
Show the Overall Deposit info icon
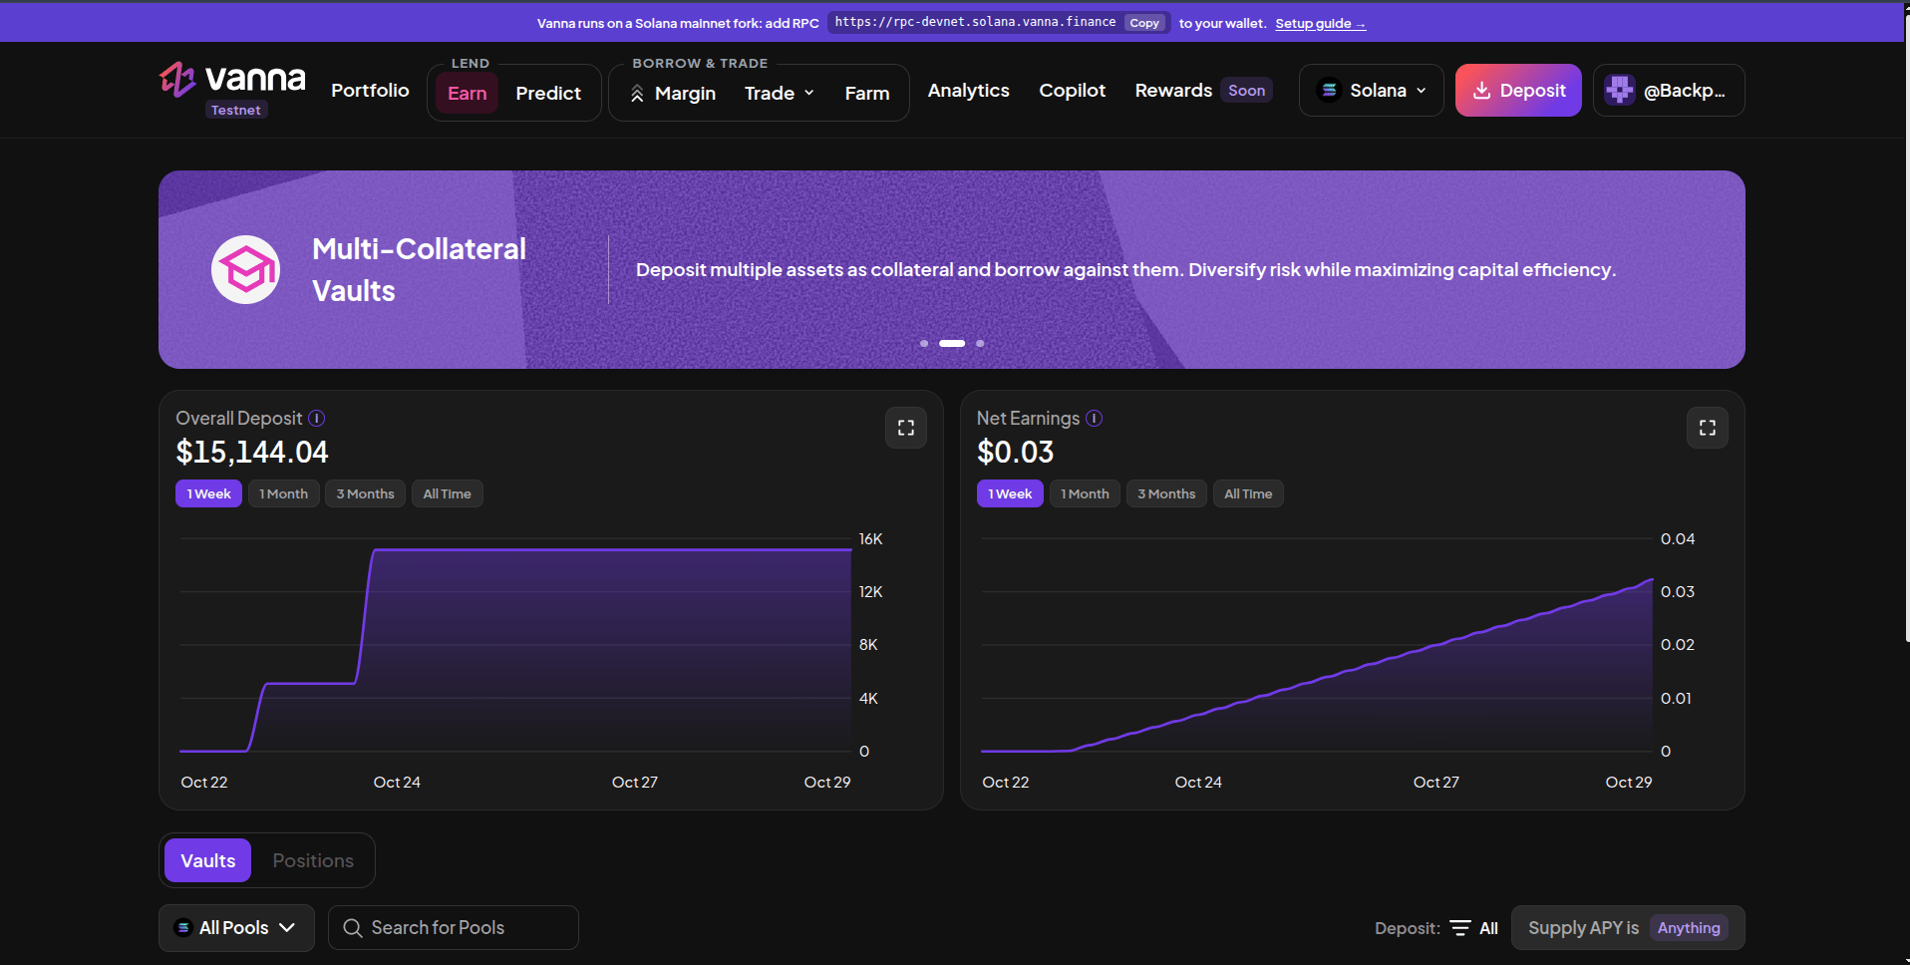point(317,419)
